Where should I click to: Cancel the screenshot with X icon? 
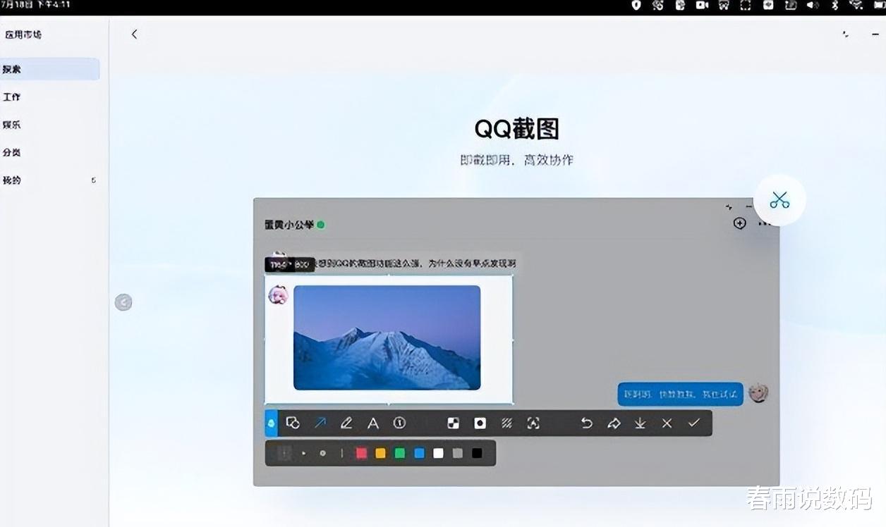point(667,423)
